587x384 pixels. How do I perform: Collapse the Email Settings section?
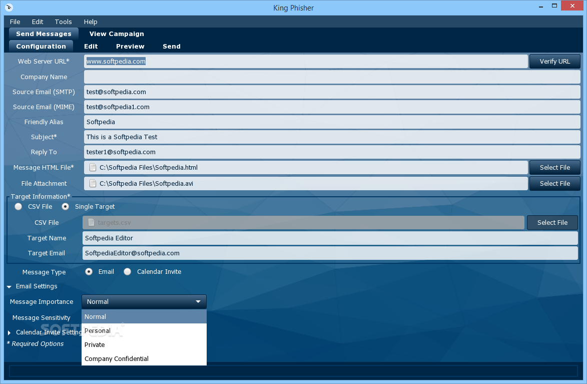[9, 286]
